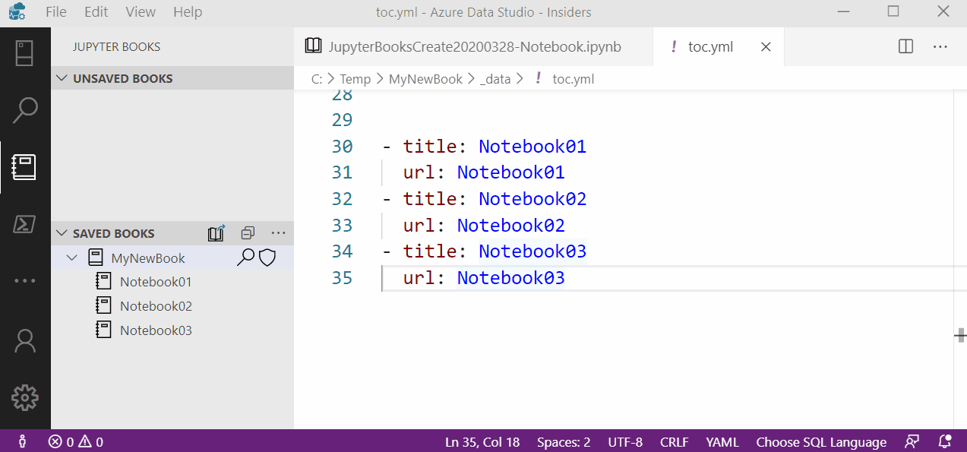Collapse the UNSAVED BOOKS section
This screenshot has height=452, width=967.
tap(60, 77)
